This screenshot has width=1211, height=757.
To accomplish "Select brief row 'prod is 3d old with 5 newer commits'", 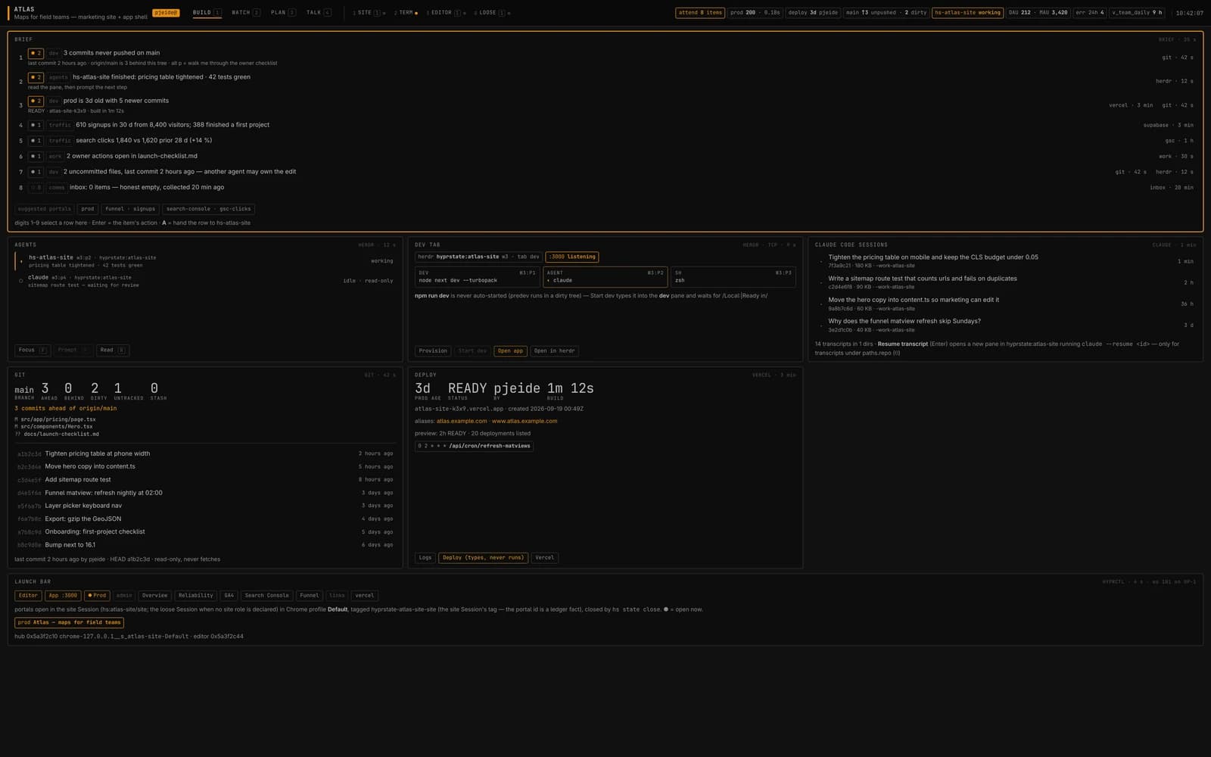I will (x=605, y=105).
